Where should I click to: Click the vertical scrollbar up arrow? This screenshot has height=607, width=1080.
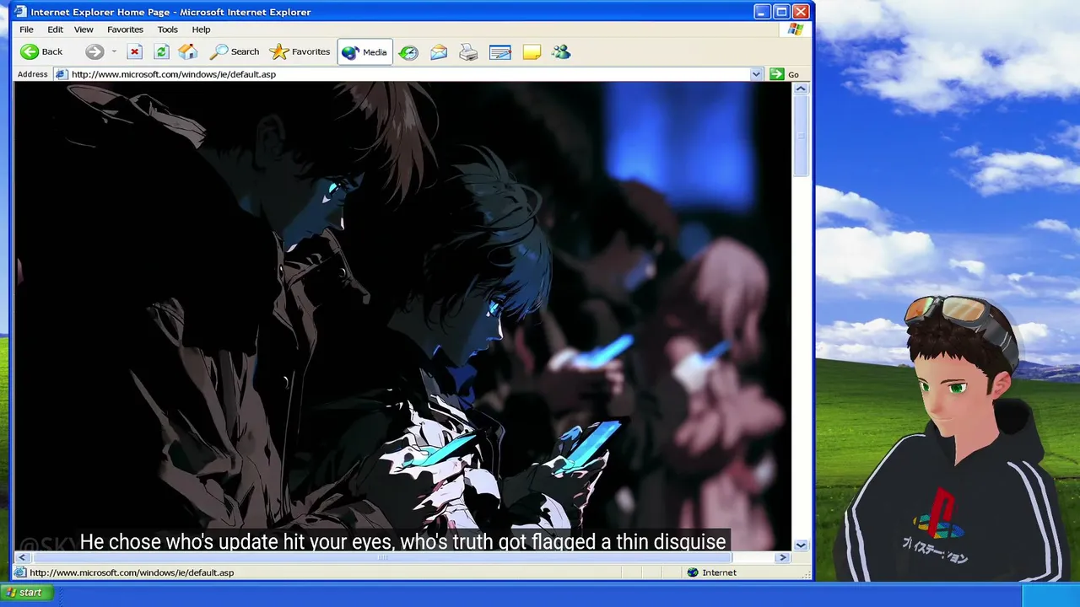point(801,89)
